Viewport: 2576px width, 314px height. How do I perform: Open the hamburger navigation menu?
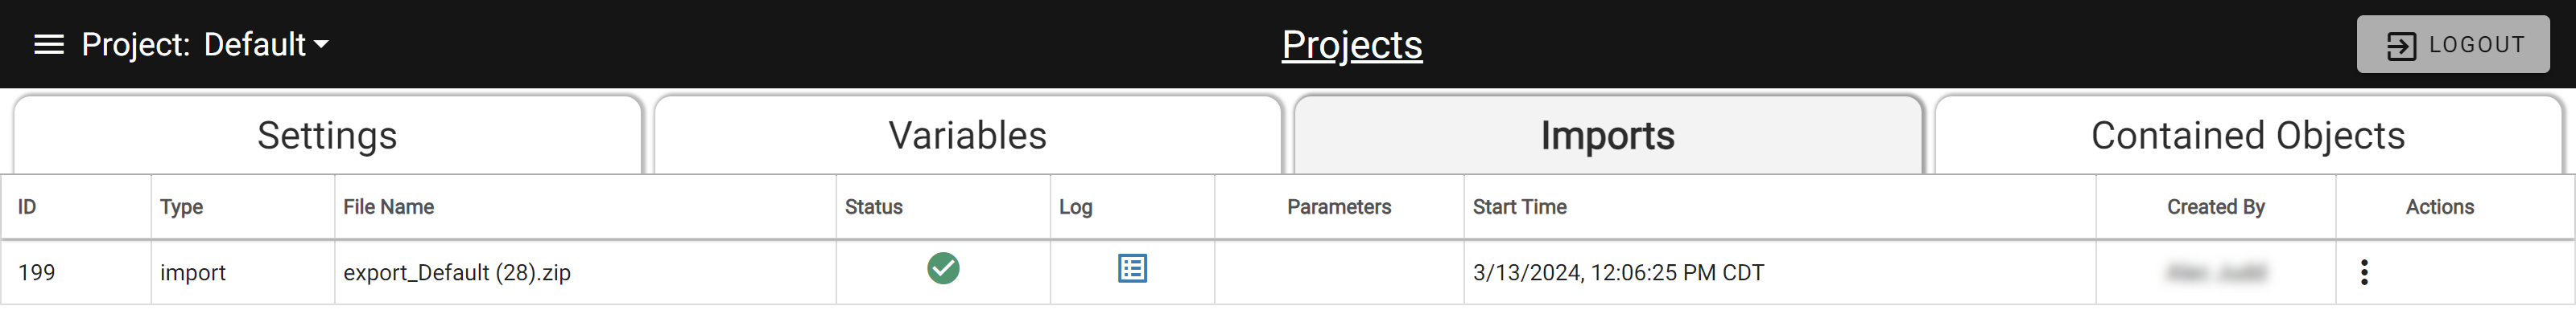pos(49,45)
